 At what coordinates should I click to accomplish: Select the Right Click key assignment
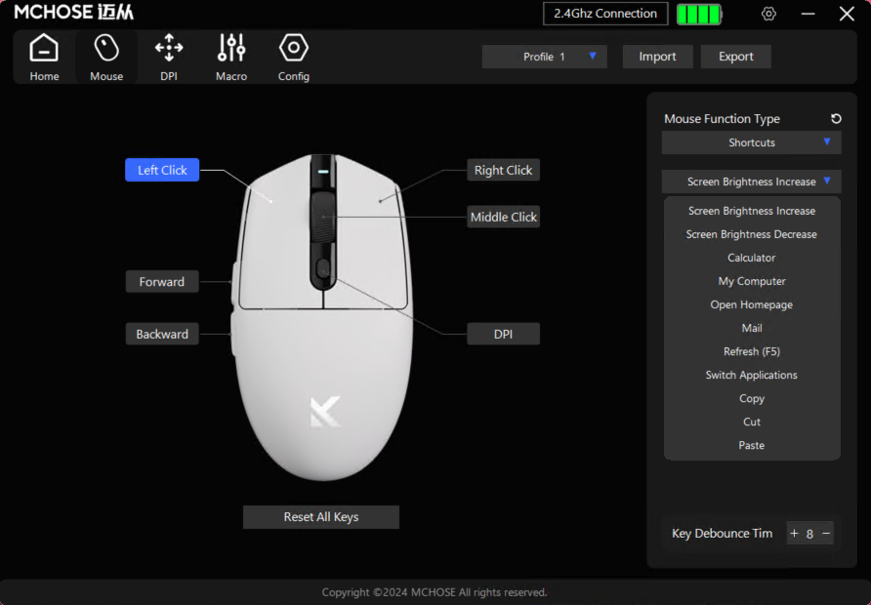click(503, 170)
